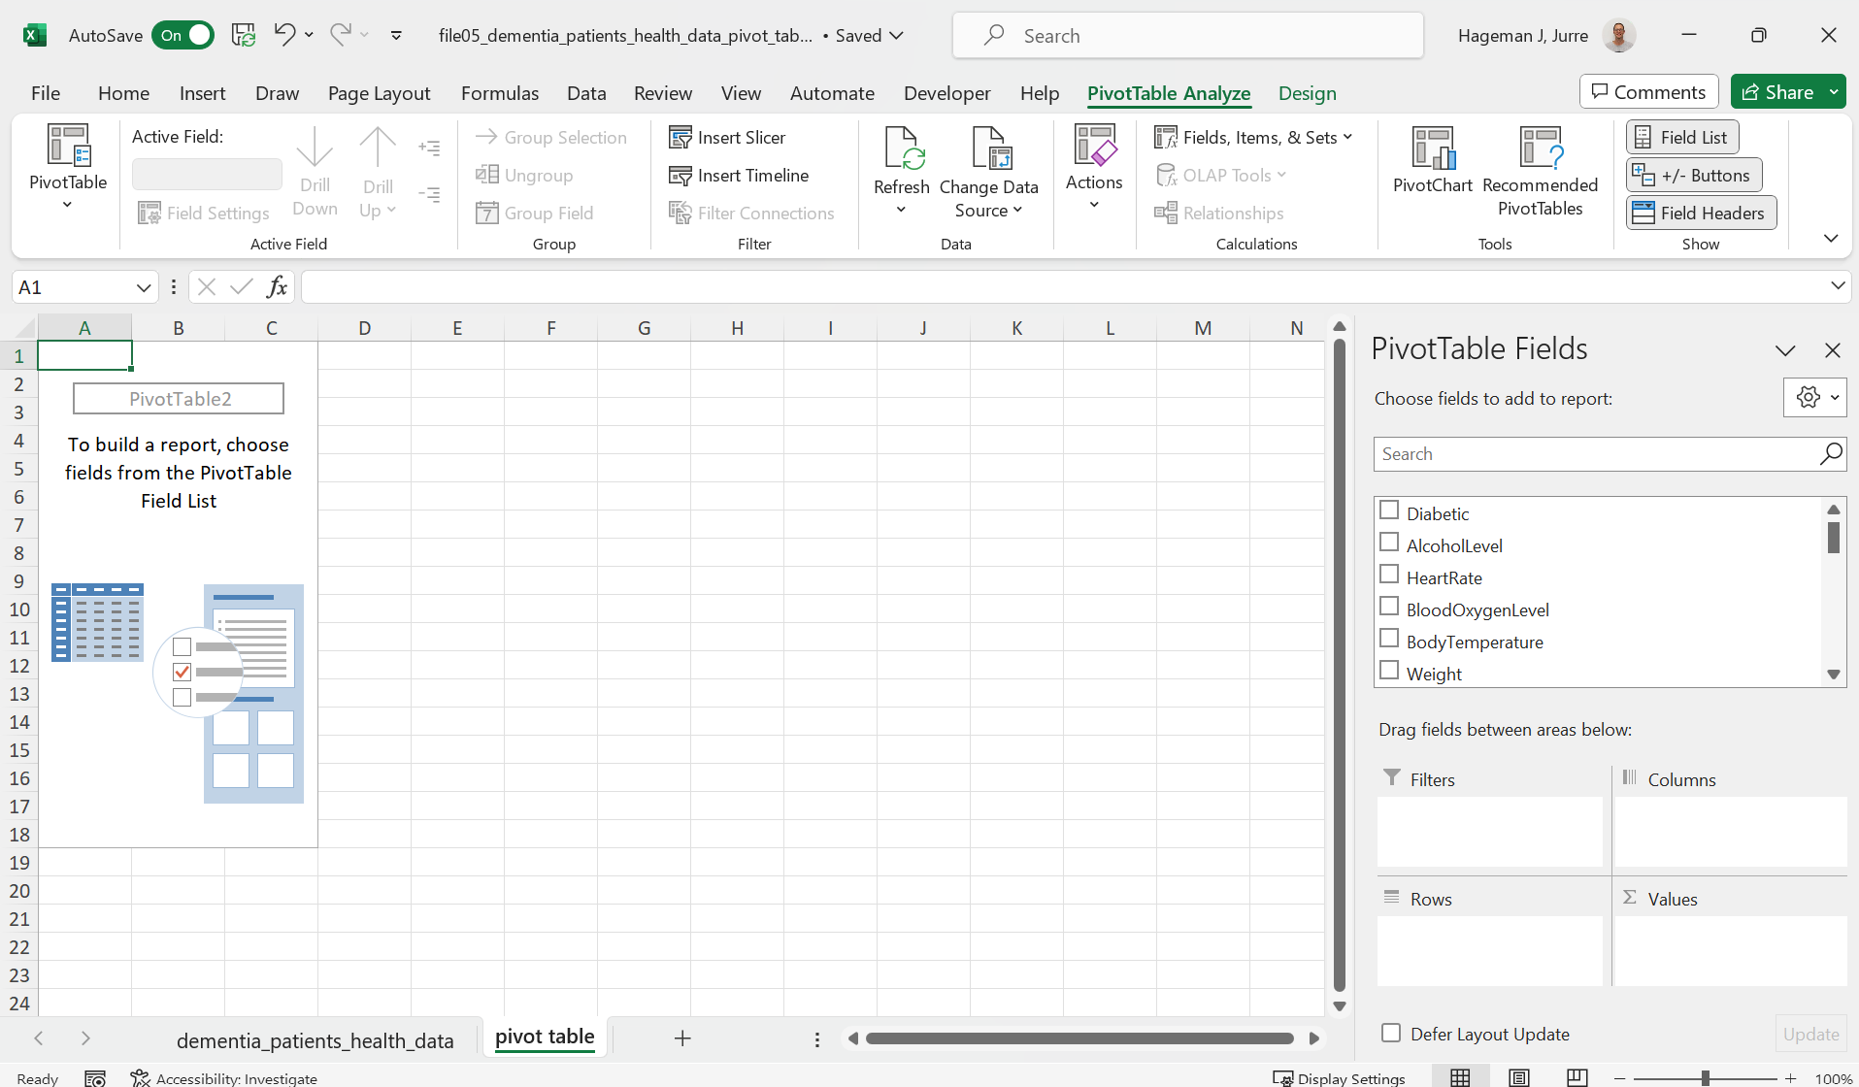Open the Name Box dropdown
1859x1087 pixels.
click(143, 286)
